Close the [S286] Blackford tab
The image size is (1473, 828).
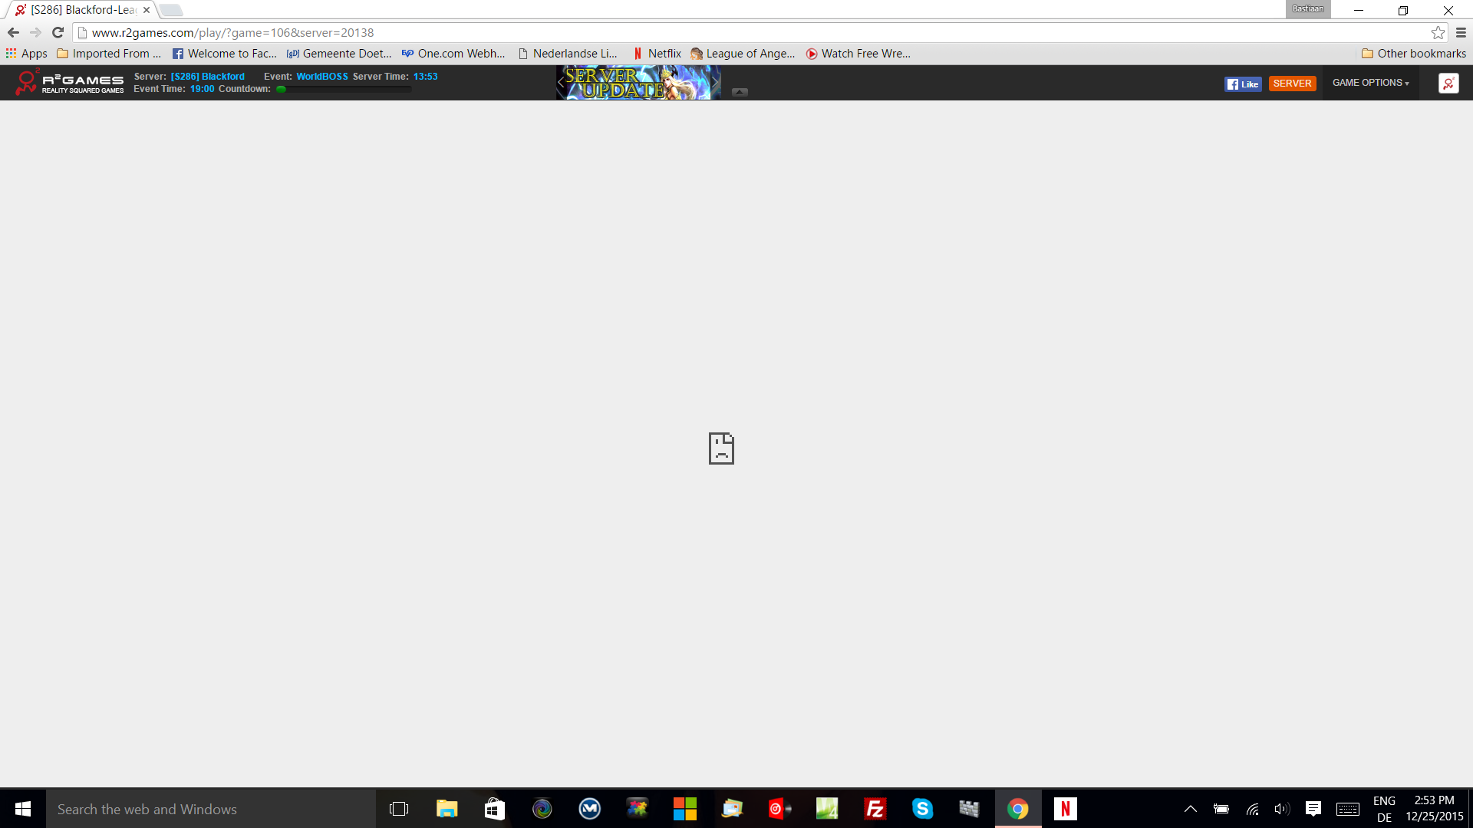click(147, 10)
